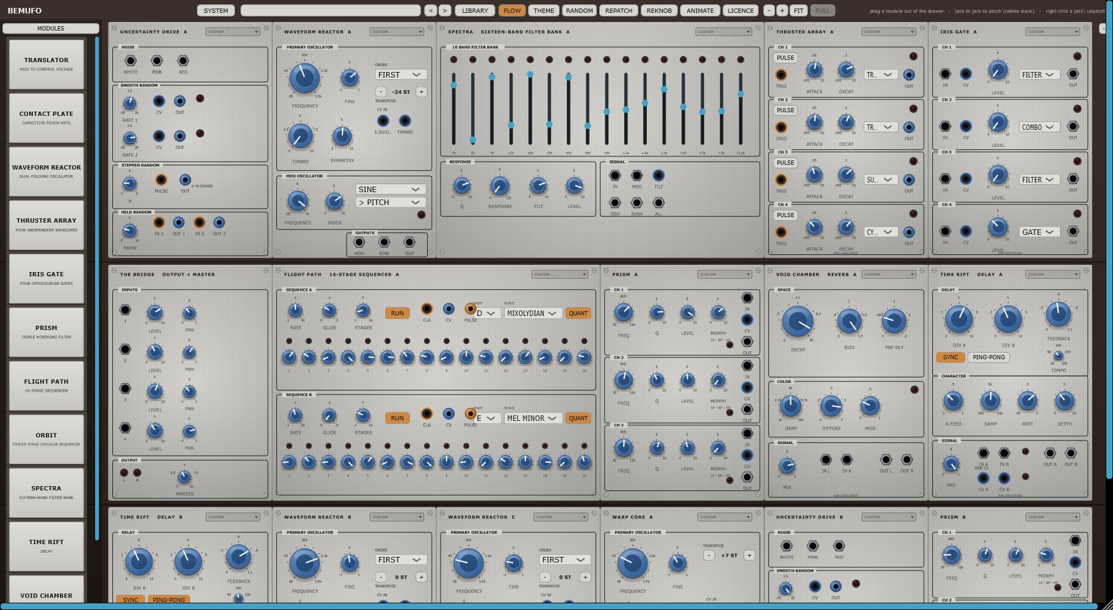Adjust the second Spectra filter band slider
Viewport: 1113px width, 610px height.
(x=472, y=109)
